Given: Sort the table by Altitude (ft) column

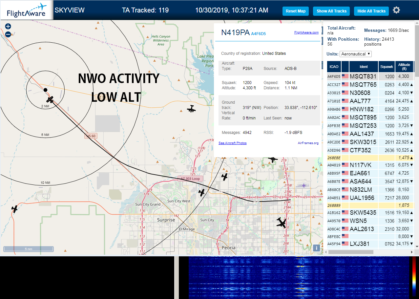Looking at the screenshot, I should (404, 67).
